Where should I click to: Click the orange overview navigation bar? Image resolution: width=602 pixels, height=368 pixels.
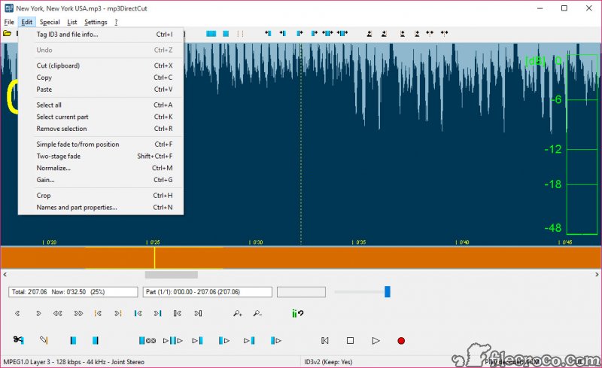pos(300,258)
